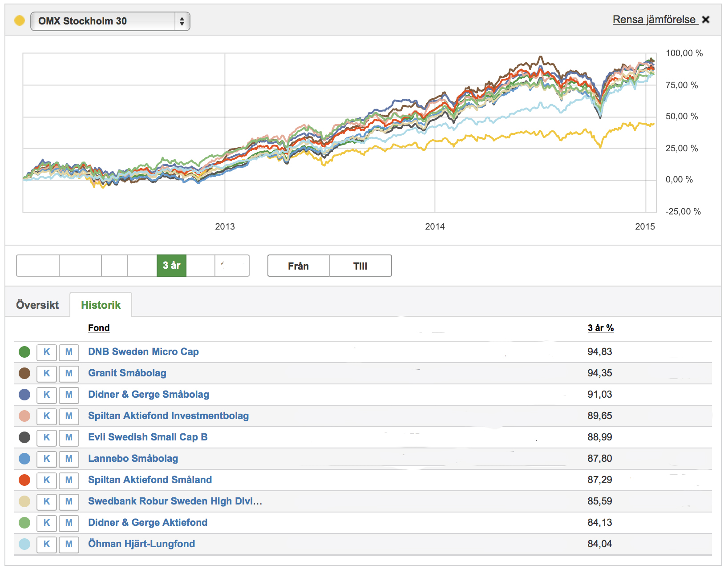Open the OMX Stockholm 30 index dropdown
728x573 pixels.
[110, 21]
